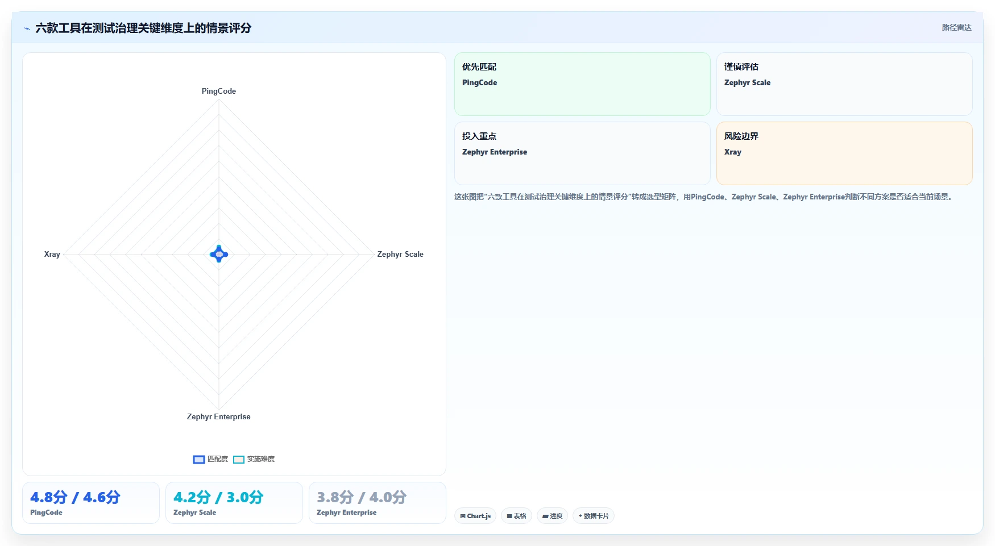
Task: Click the header icon beside the title
Action: (x=27, y=28)
